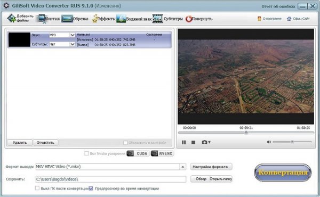Open Настройки формата format settings
This screenshot has height=197, width=320.
[x=211, y=167]
